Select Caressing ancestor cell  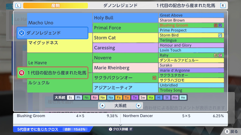tap(125, 48)
